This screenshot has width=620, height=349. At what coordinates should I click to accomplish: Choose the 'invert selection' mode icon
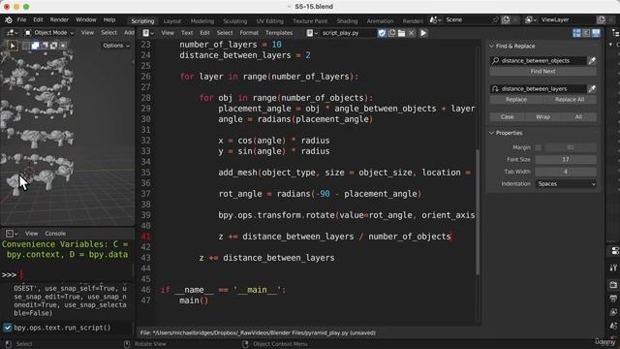(54, 46)
